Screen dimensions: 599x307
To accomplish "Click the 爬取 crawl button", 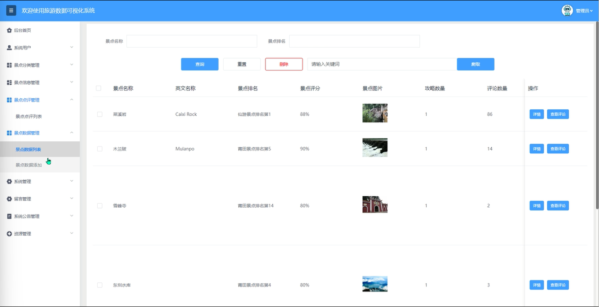I will point(476,64).
